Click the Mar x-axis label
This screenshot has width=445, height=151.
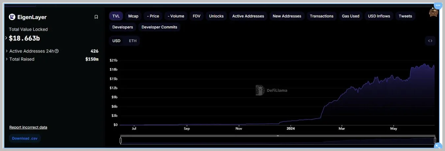click(x=342, y=129)
